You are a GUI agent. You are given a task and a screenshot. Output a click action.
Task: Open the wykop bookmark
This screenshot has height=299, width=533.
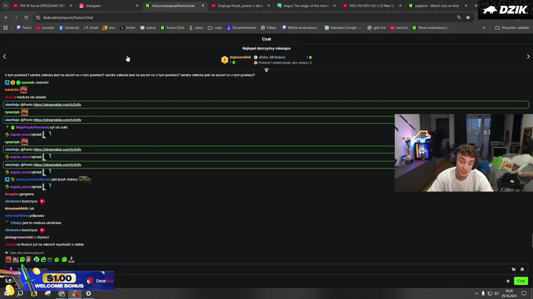[x=148, y=28]
